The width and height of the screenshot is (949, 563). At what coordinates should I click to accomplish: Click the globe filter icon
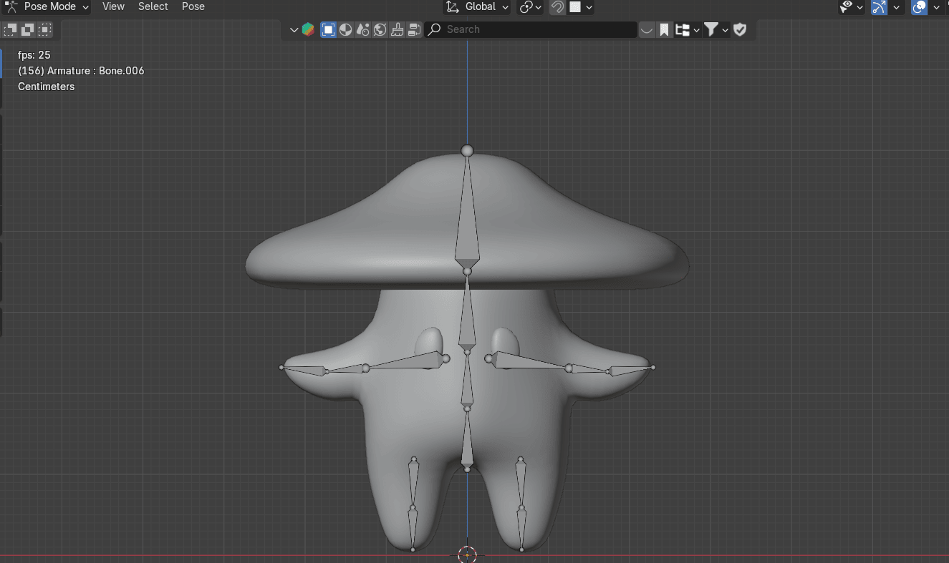pos(380,29)
